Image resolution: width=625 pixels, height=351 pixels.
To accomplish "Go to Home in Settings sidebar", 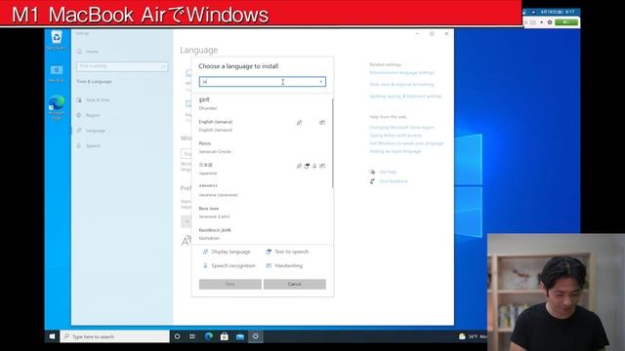I will [x=92, y=52].
